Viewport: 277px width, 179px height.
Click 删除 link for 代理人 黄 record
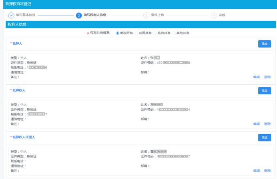coord(267,171)
